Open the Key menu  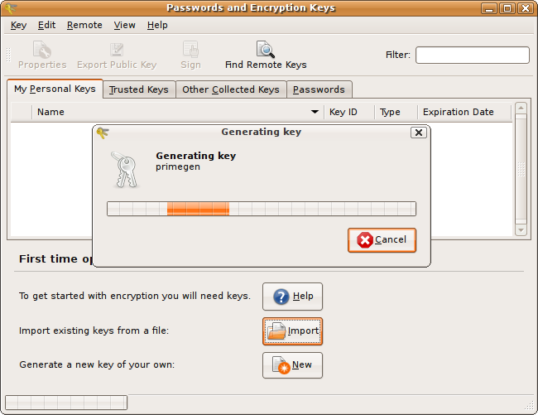(x=18, y=25)
